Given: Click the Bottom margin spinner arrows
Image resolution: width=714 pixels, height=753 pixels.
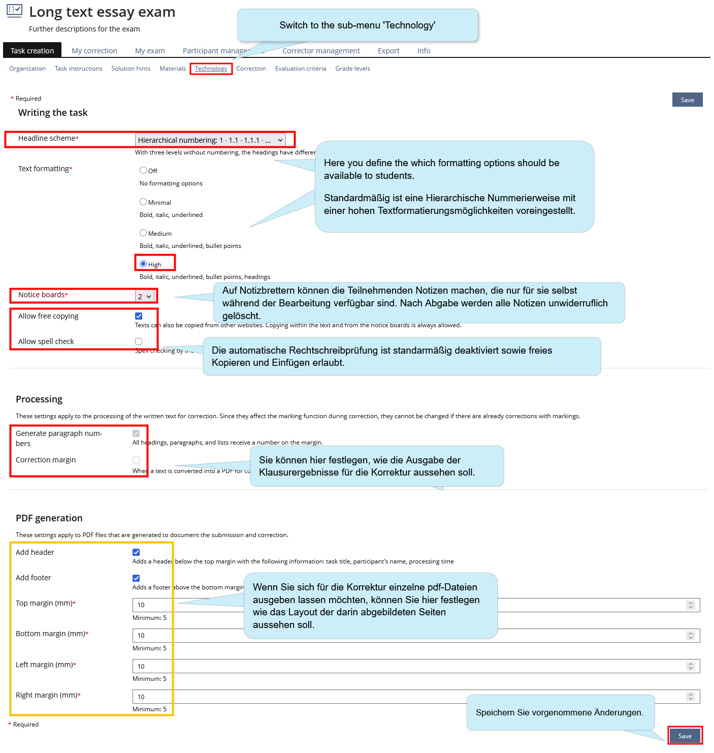Looking at the screenshot, I should pyautogui.click(x=690, y=636).
